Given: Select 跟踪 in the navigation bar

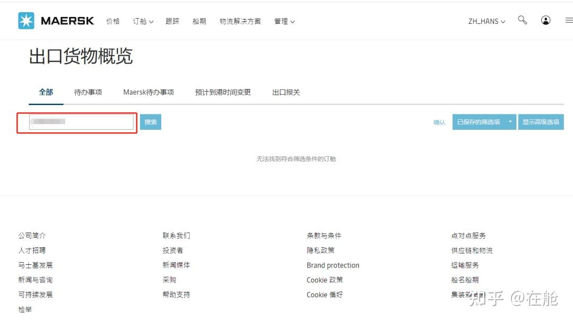Looking at the screenshot, I should click(172, 21).
